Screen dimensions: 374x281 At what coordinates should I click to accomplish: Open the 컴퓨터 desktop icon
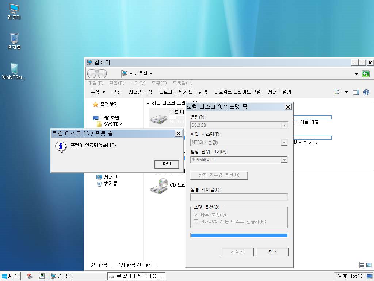point(14,11)
